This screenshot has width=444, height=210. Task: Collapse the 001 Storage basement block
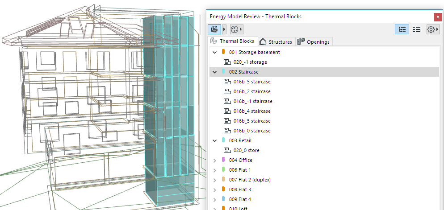215,52
